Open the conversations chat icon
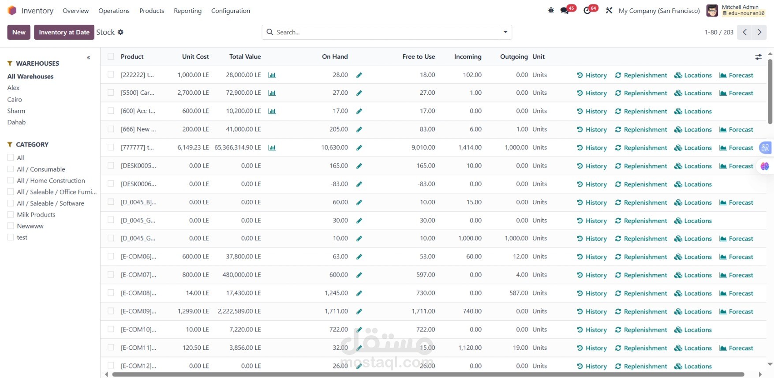The height and width of the screenshot is (378, 774). coord(565,10)
